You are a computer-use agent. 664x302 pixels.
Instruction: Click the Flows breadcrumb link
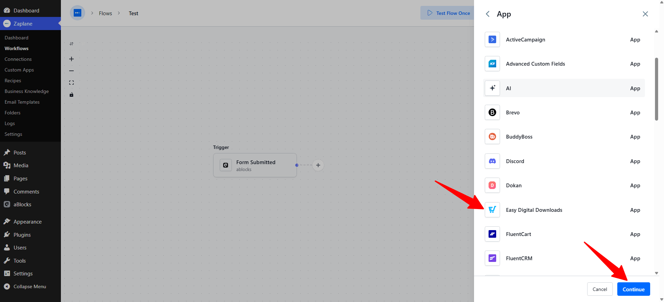pyautogui.click(x=106, y=13)
